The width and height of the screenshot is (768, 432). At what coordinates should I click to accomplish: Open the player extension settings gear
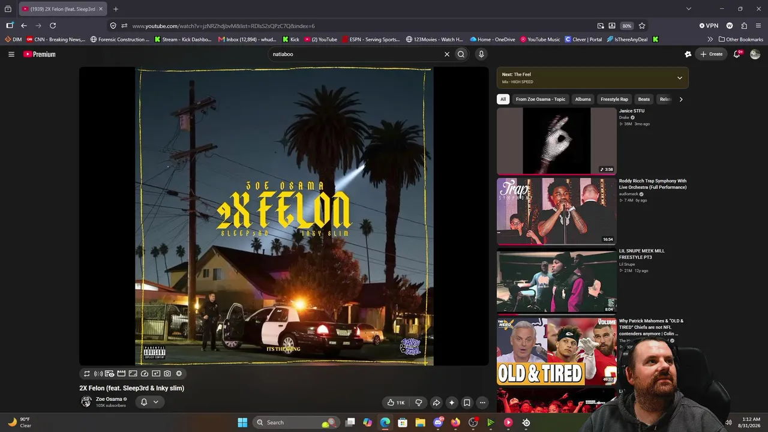point(179,373)
